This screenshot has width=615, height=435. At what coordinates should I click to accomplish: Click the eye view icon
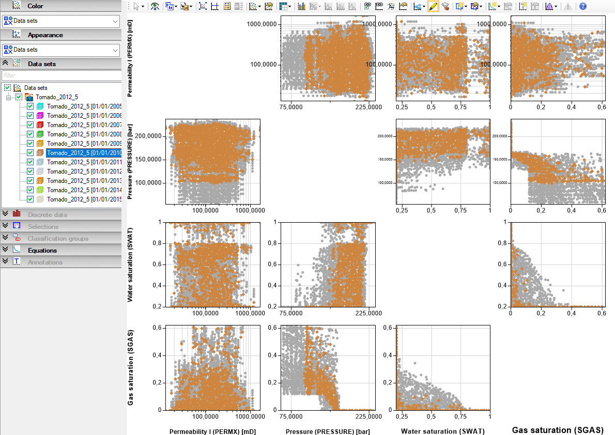pyautogui.click(x=155, y=6)
